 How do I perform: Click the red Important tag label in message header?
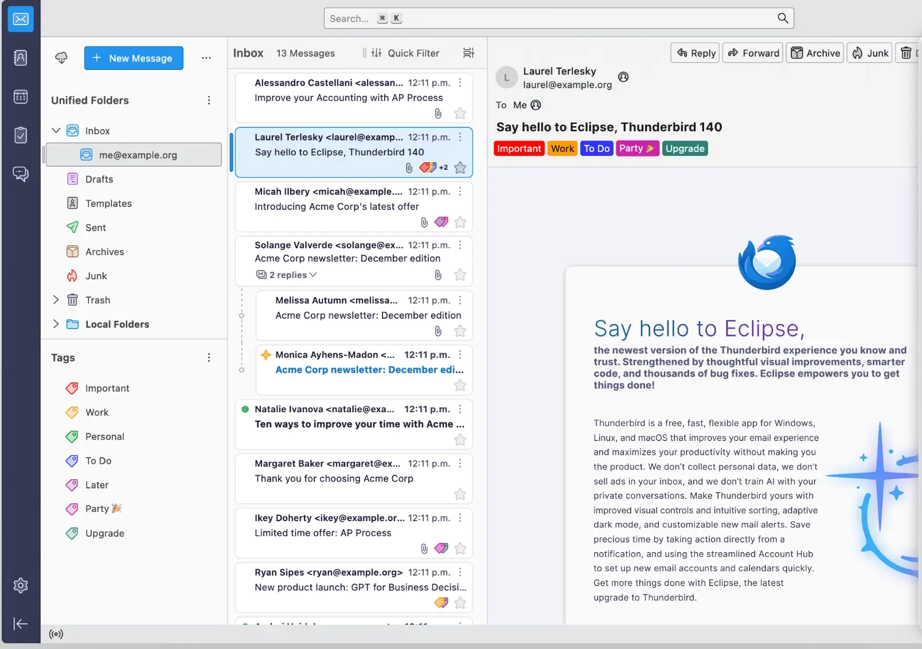click(x=519, y=148)
